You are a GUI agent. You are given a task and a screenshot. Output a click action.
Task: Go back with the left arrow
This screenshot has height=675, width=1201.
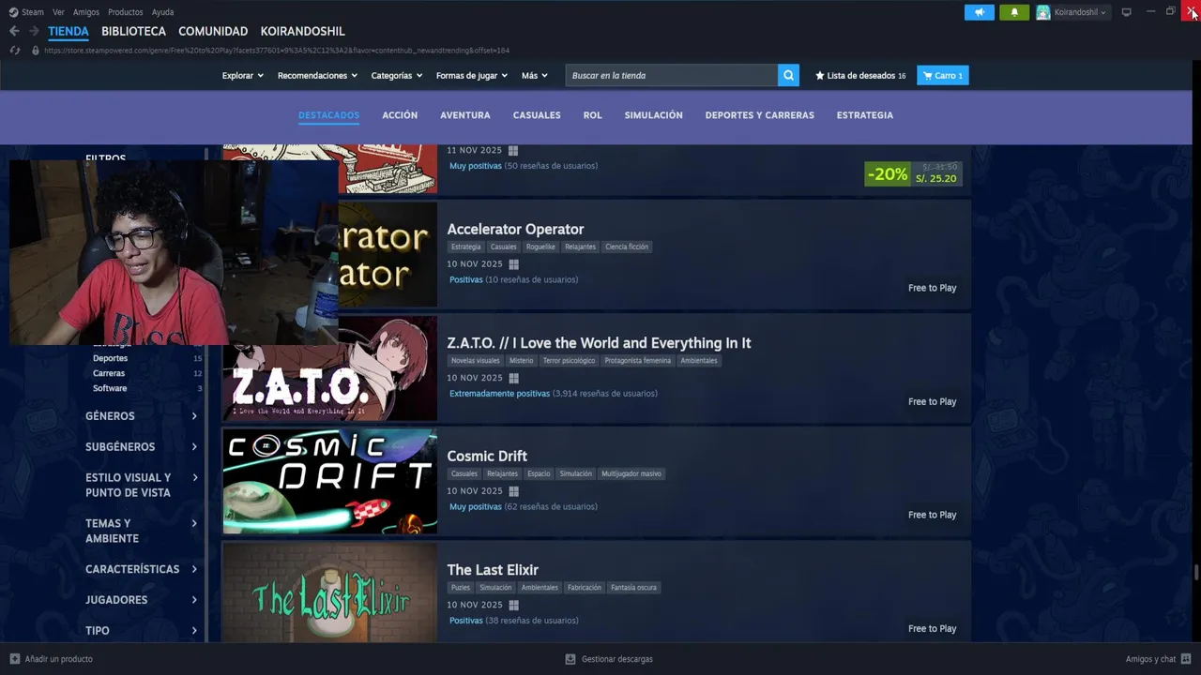[14, 31]
